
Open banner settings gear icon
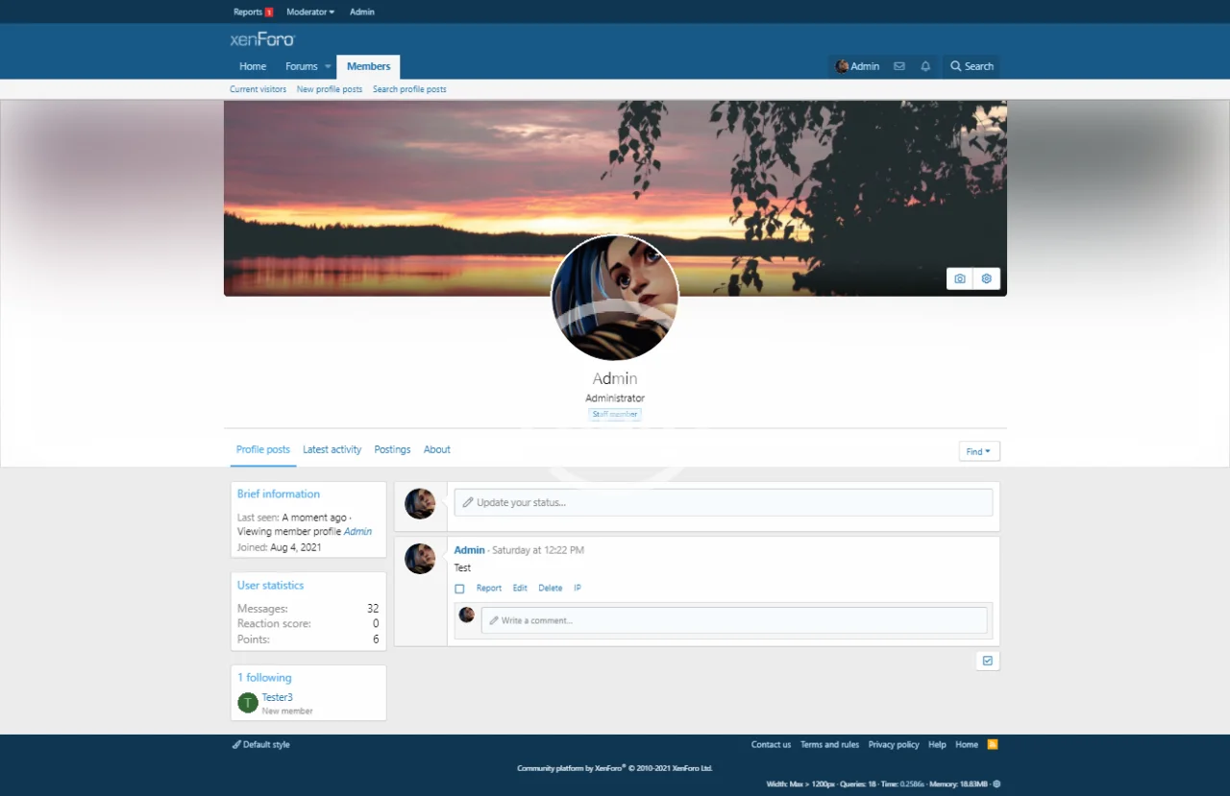(986, 278)
